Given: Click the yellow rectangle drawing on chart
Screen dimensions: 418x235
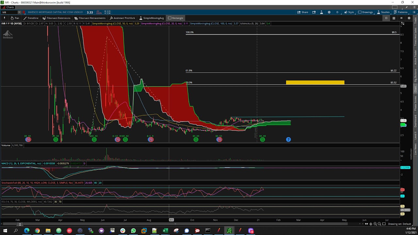Looking at the screenshot, I should click(x=315, y=83).
